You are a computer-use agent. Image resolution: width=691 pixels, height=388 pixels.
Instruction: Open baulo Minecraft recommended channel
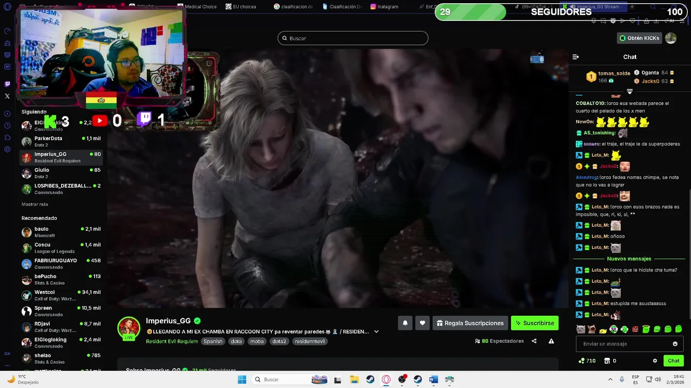[61, 232]
